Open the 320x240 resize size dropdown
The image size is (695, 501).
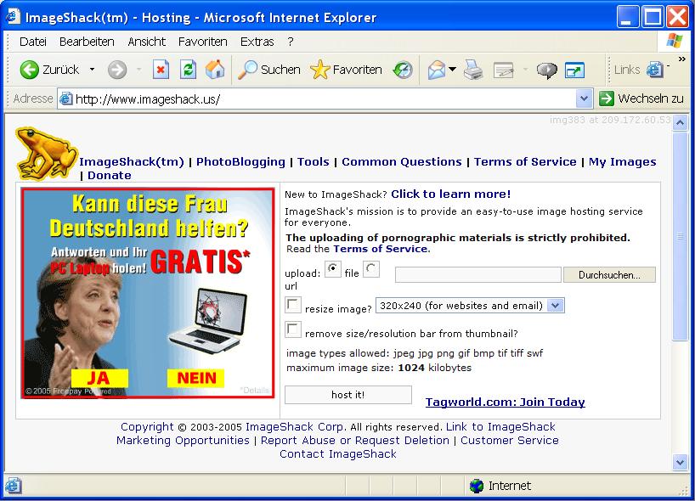point(470,306)
